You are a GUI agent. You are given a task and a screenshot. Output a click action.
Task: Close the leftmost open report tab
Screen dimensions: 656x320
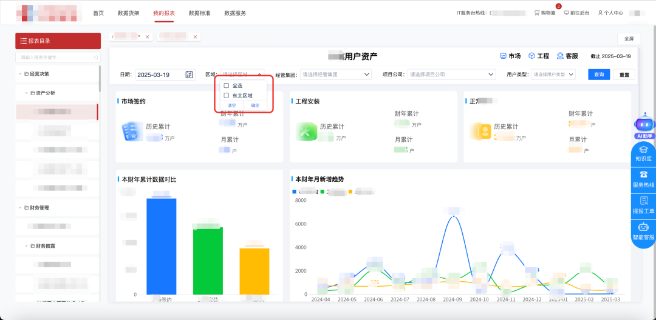pos(147,37)
